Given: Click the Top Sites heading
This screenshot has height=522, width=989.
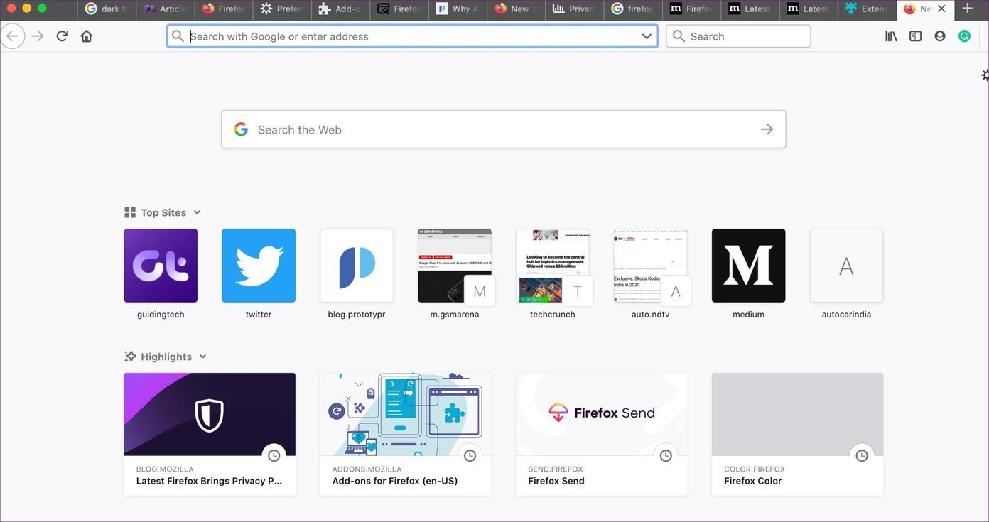Looking at the screenshot, I should click(x=163, y=212).
